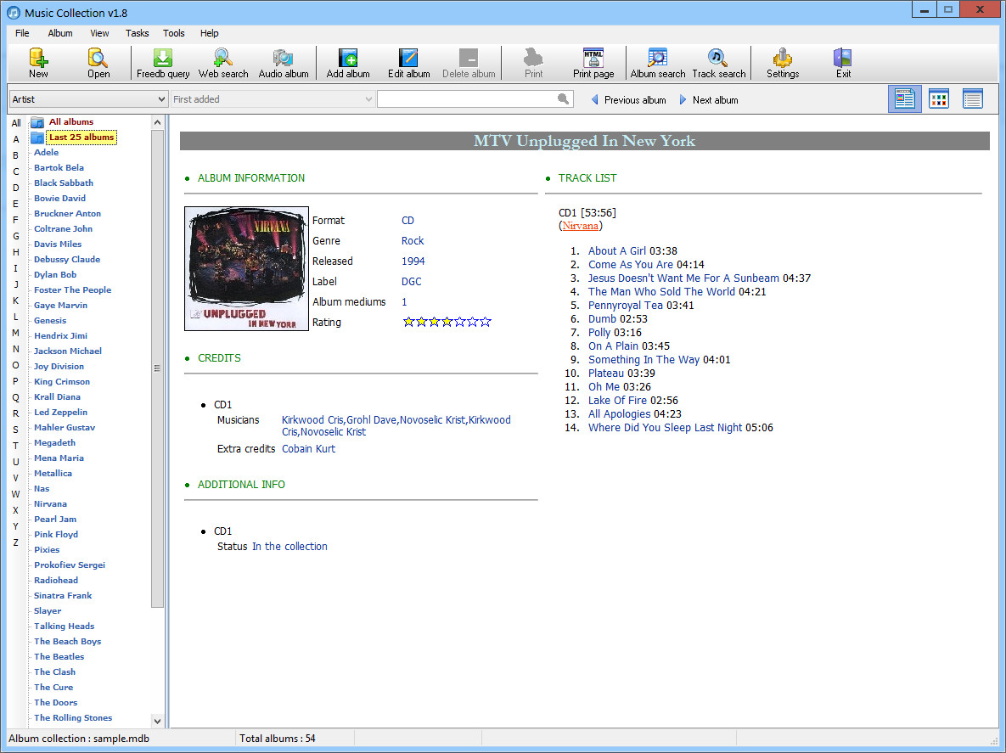Select Davis Miles in the artist list
Viewport: 1006px width, 753px height.
coord(58,244)
